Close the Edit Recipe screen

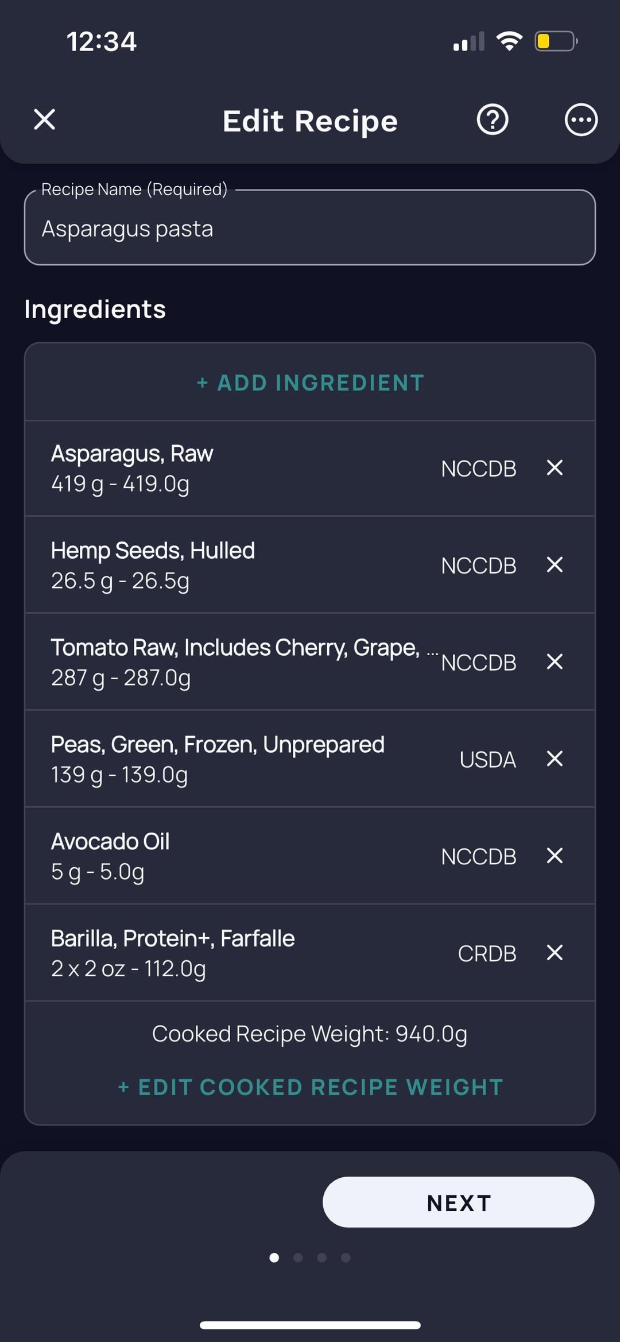click(44, 120)
